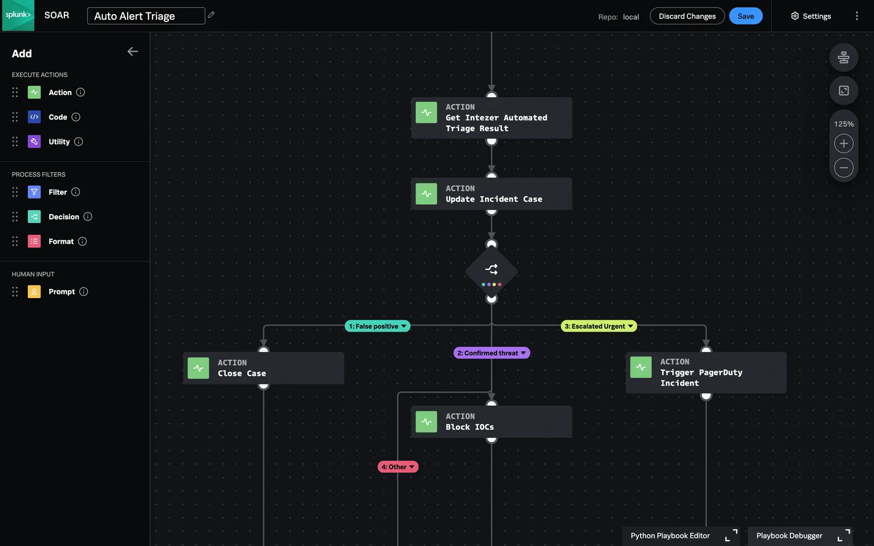The height and width of the screenshot is (546, 874).
Task: Click the Trigger PagerDuty Incident action icon
Action: pyautogui.click(x=641, y=367)
